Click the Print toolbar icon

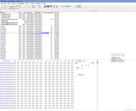click(11, 6)
